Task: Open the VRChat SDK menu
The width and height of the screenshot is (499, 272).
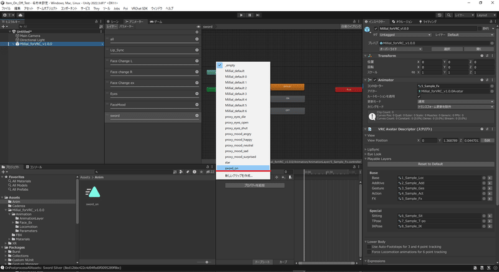Action: tap(139, 9)
